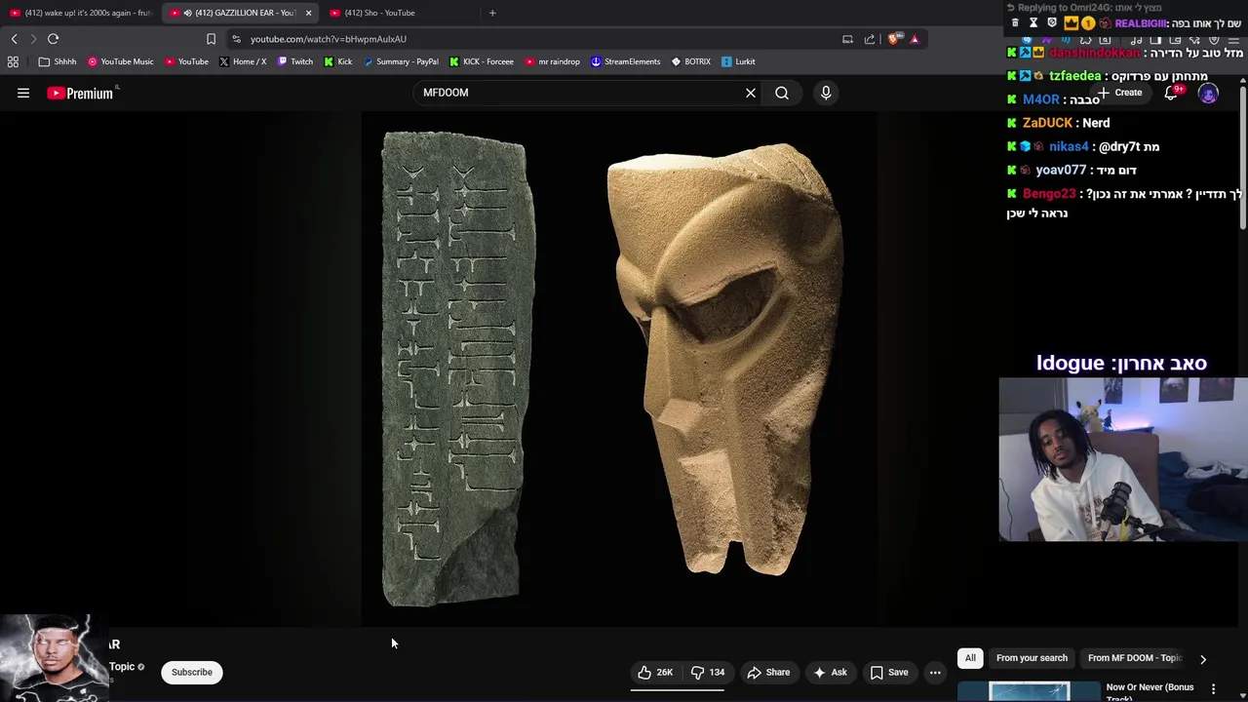Open the Ask AI button
This screenshot has height=702, width=1248.
pos(830,672)
